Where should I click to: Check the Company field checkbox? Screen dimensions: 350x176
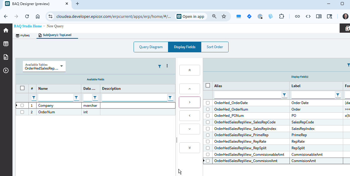22,105
